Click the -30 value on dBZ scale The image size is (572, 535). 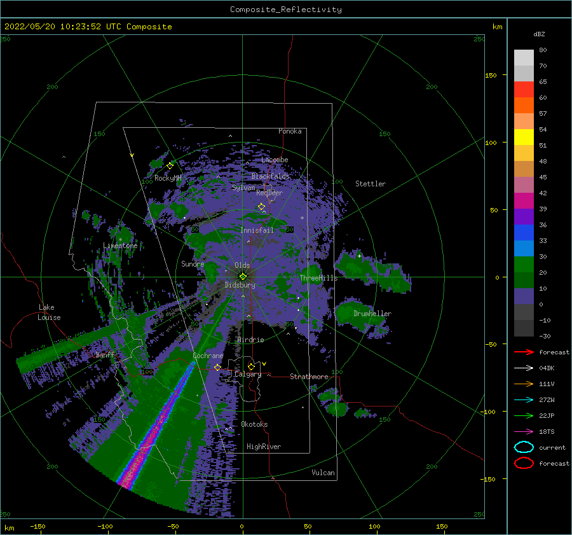(x=545, y=336)
